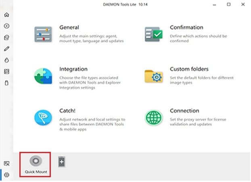Image resolution: width=251 pixels, height=182 pixels.
Task: Open the Integration settings heading
Action: click(73, 69)
